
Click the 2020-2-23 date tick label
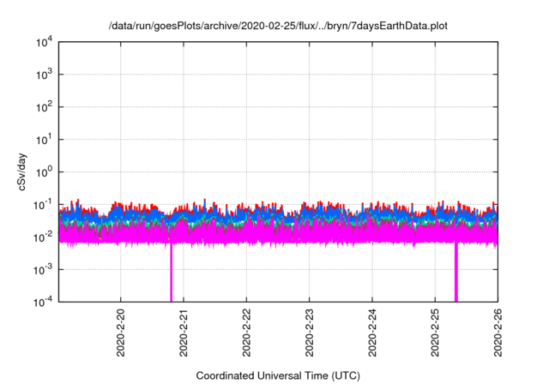coord(309,333)
